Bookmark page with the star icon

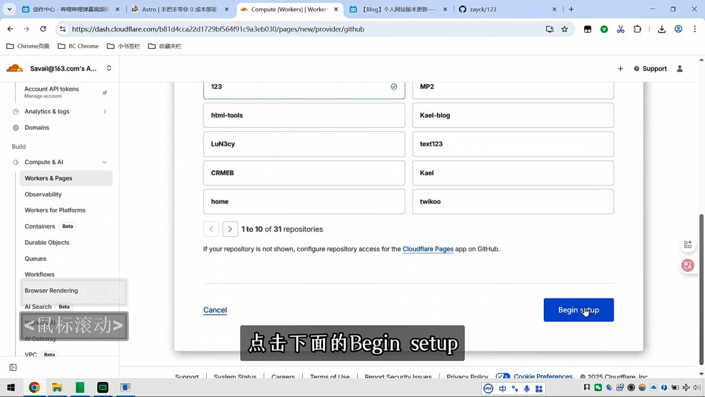pos(565,29)
